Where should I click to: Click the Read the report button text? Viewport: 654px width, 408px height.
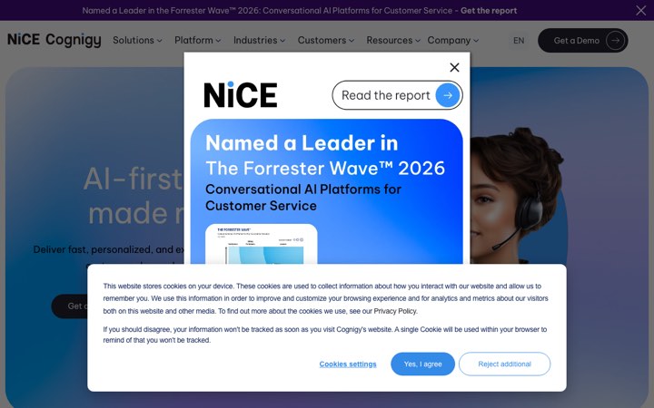coord(385,95)
